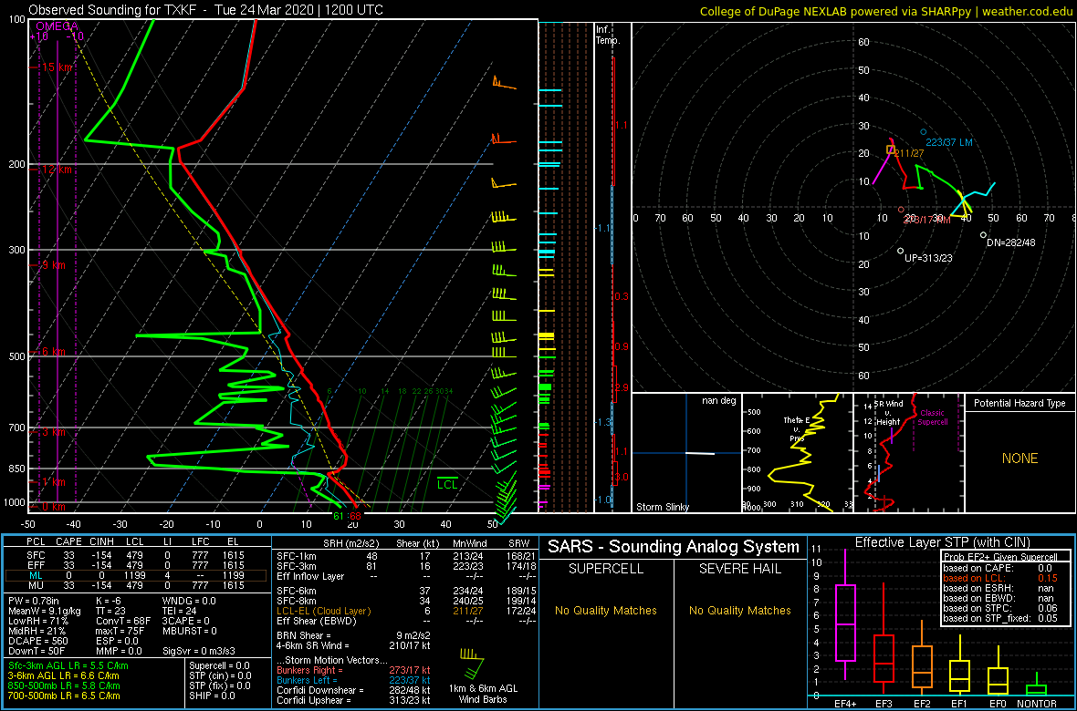Click 'Corfidi Upshear = 313/23 kt'
The height and width of the screenshot is (711, 1077).
coord(353,700)
